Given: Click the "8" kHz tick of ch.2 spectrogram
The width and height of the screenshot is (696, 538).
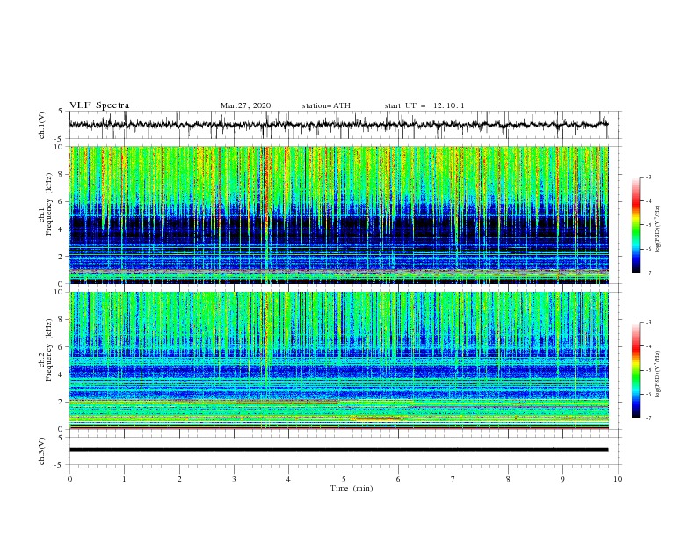Looking at the screenshot, I should pos(62,320).
